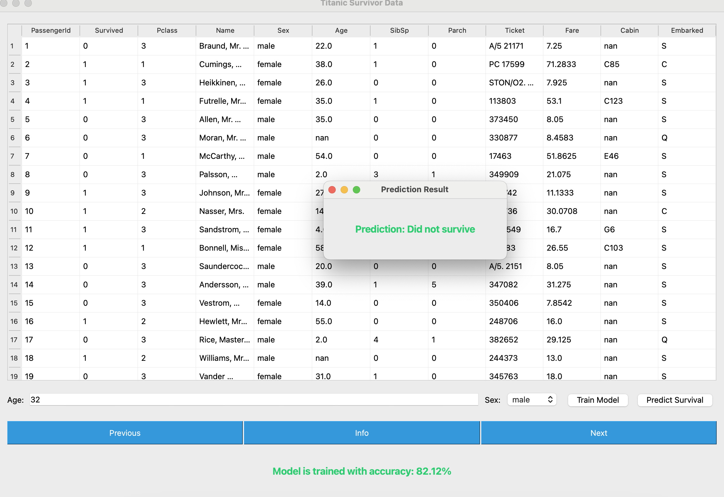Click the cabin cell 'G6'
Viewport: 724px width, 497px height.
pos(630,230)
